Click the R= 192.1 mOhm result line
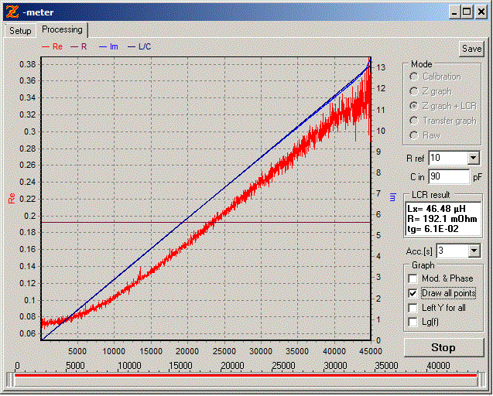Viewport: 493px width, 396px height. click(x=442, y=219)
